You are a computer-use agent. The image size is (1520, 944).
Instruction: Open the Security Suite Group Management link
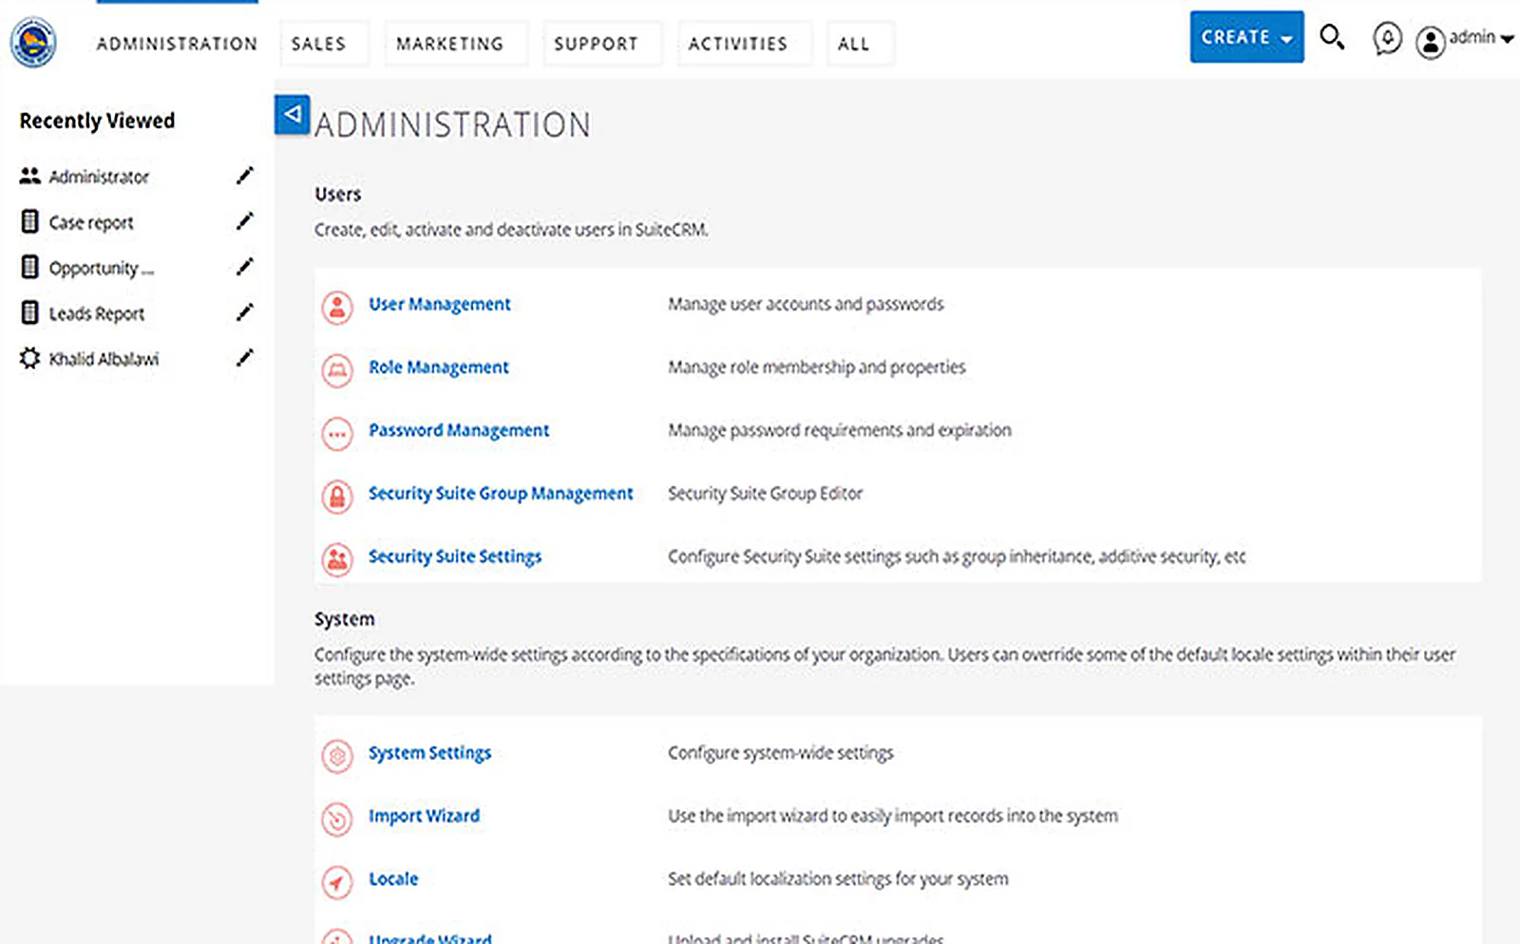tap(501, 494)
